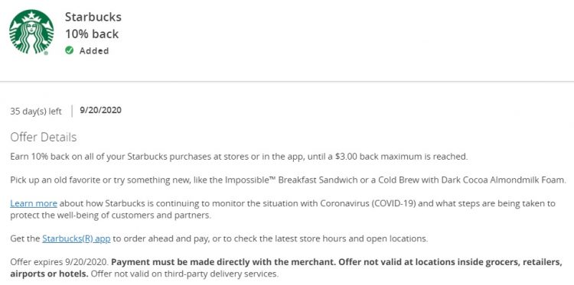Open the Learn more link

tap(34, 203)
